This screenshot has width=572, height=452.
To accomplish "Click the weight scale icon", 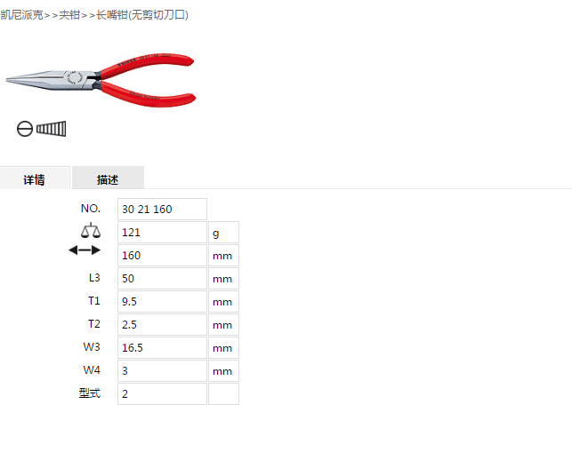I will 91,231.
